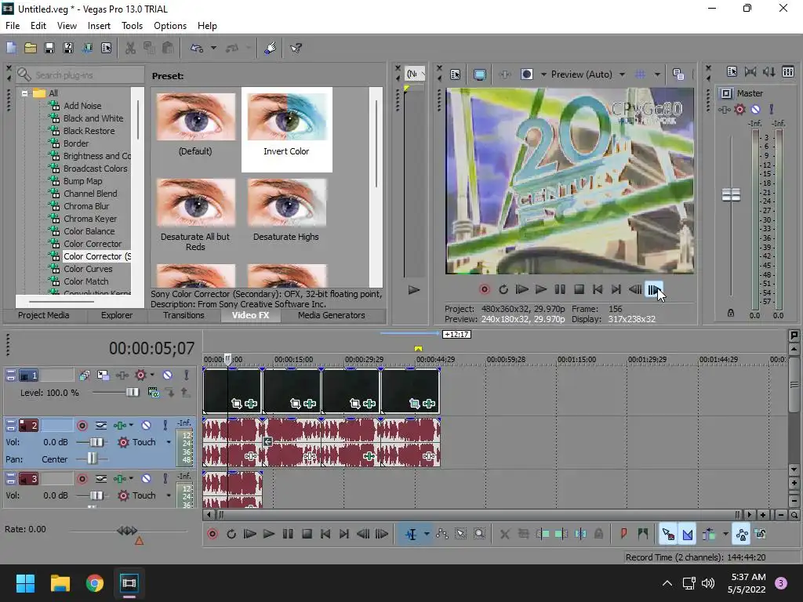Image resolution: width=803 pixels, height=602 pixels.
Task: Open File Explorer from taskbar
Action: 60,583
